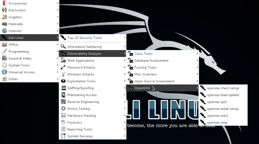Click the Office category icon
Image resolution: width=259 pixels, height=144 pixels.
coord(4,44)
